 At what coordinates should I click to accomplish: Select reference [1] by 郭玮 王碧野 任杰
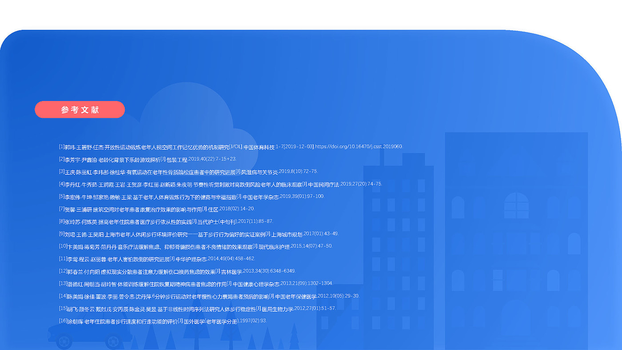point(231,147)
